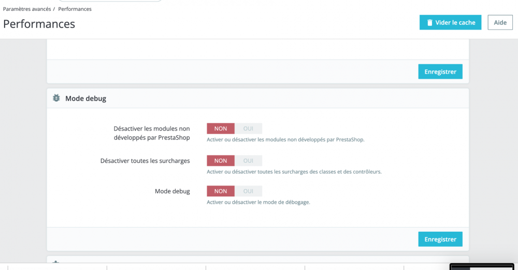Screen dimensions: 518x270
Task: Click help text about le mode de débogage
Action: click(258, 202)
